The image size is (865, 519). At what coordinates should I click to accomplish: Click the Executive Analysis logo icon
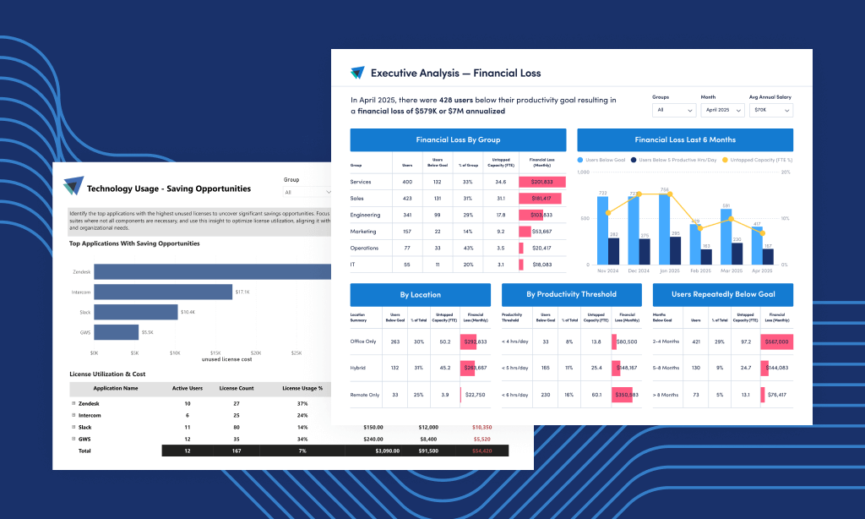pyautogui.click(x=357, y=73)
